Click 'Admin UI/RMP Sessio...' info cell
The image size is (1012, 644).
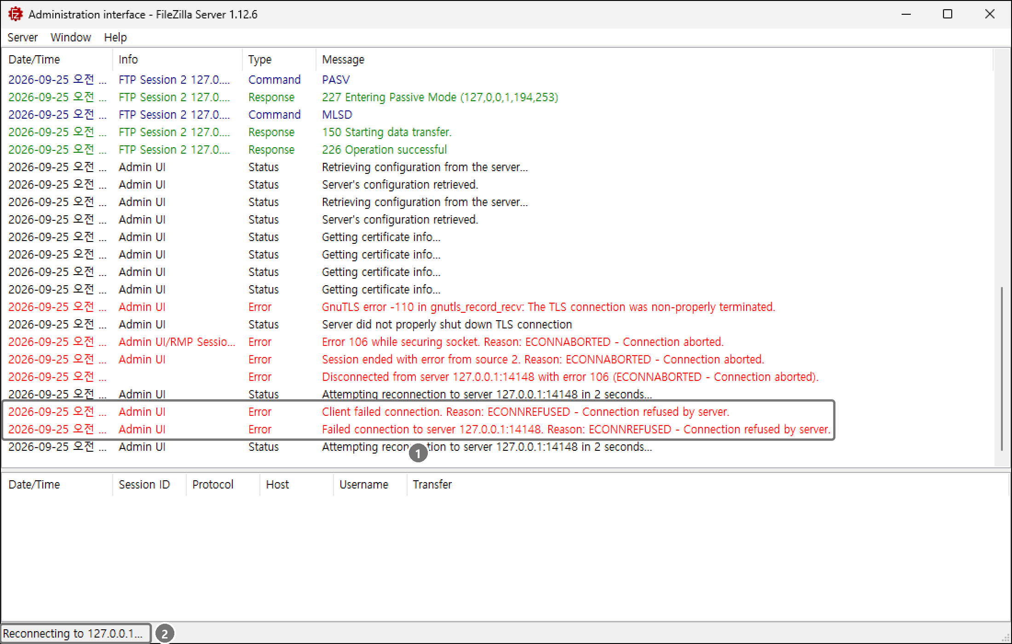tap(177, 342)
